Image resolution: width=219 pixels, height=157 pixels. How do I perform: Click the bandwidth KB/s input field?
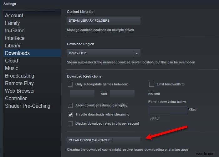[x=168, y=110]
